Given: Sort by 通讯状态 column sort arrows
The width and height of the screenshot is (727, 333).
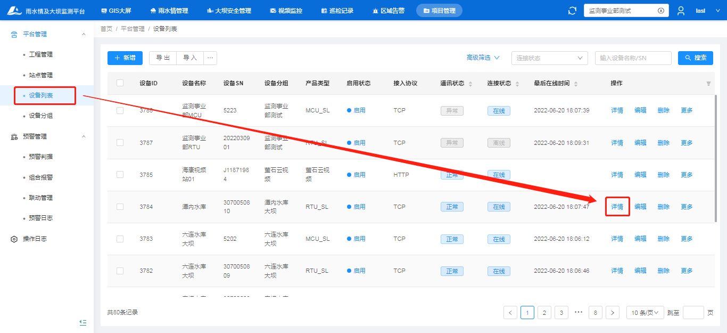Looking at the screenshot, I should (x=470, y=84).
